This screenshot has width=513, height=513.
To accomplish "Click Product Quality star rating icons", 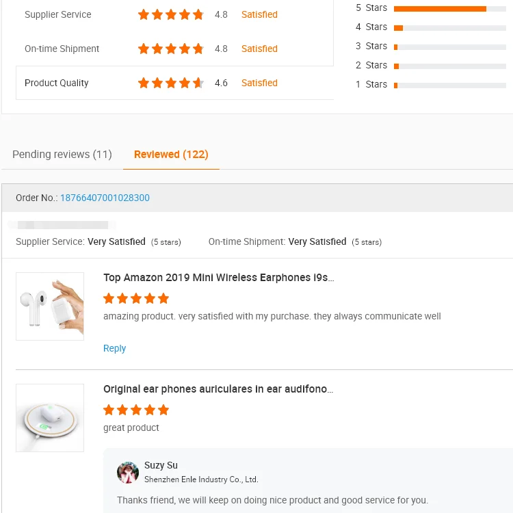I will click(x=170, y=83).
